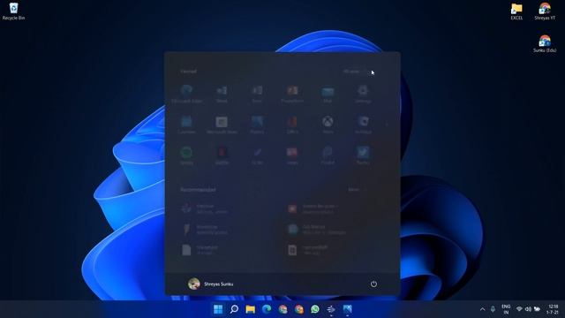The height and width of the screenshot is (318, 565).
Task: Click the Start button on taskbar
Action: click(218, 309)
